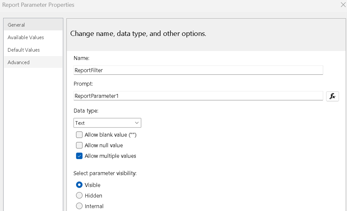Screen dimensions: 347x211
Task: Expand the Data type dropdown arrow
Action: click(137, 123)
